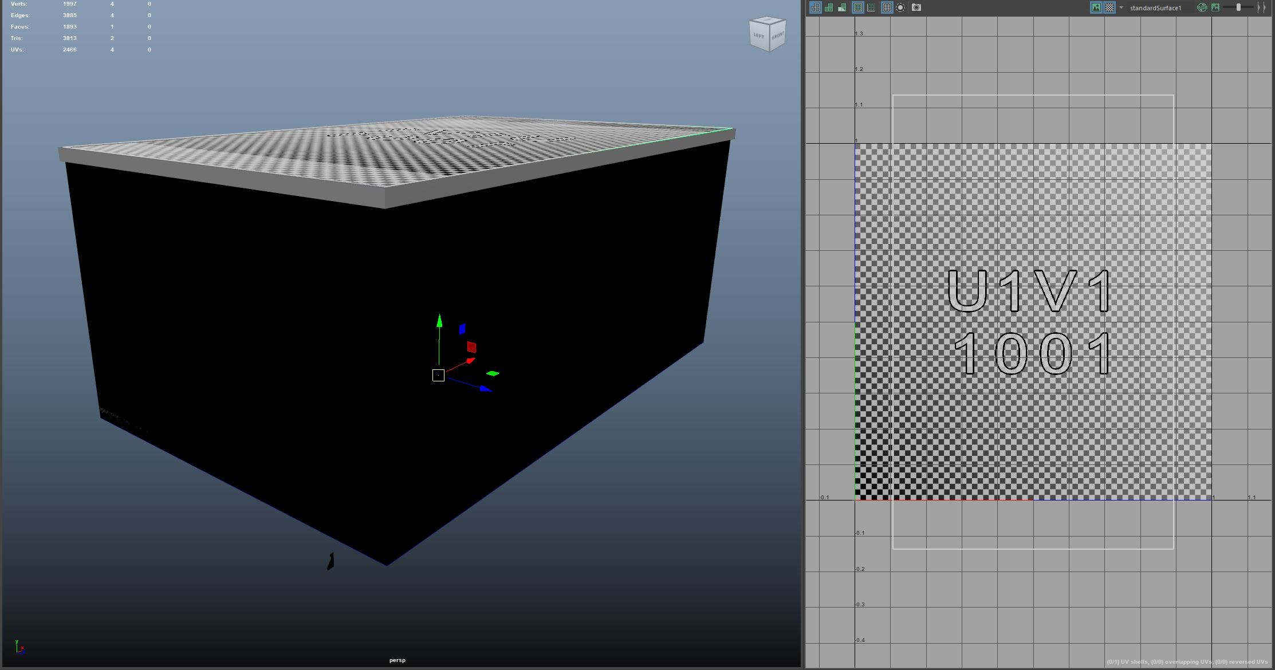This screenshot has width=1275, height=670.
Task: Click the green plane move handle
Action: (x=493, y=373)
